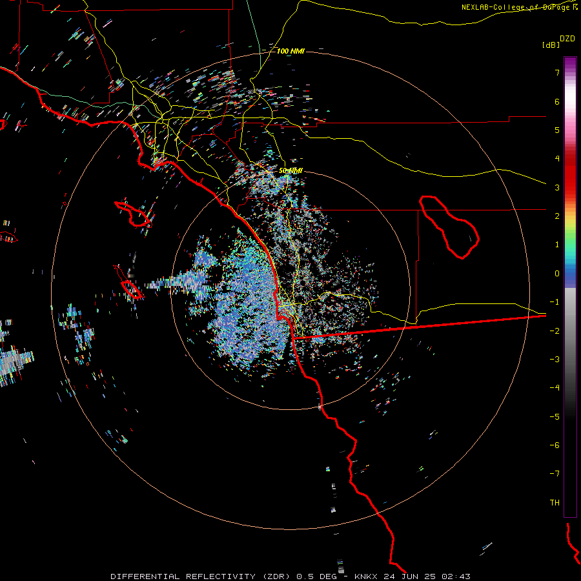Click the 7 value on color scale
Viewport: 581px width, 581px height.
point(557,72)
